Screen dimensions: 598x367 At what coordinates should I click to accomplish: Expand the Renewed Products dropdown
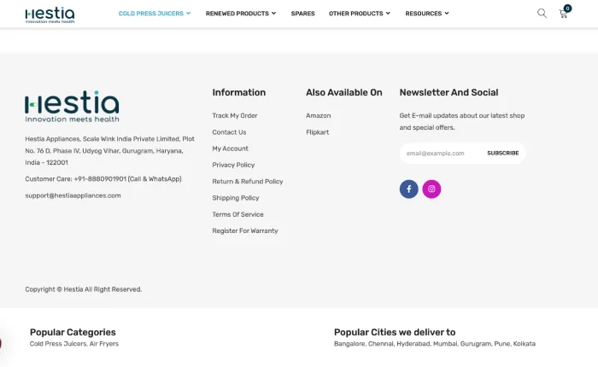[241, 14]
